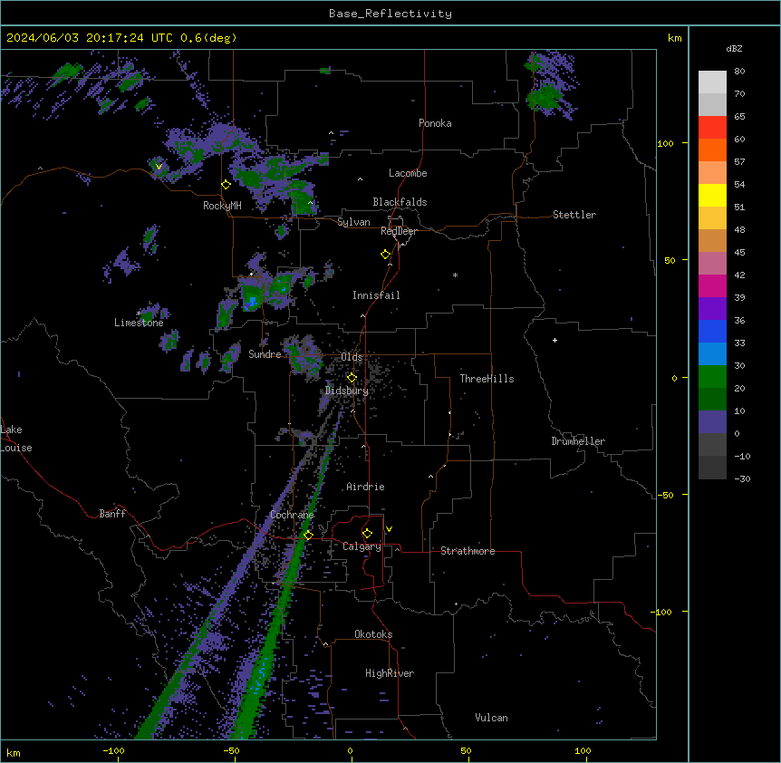Click the yellow station marker near RockyMH
781x763 pixels.
[226, 185]
